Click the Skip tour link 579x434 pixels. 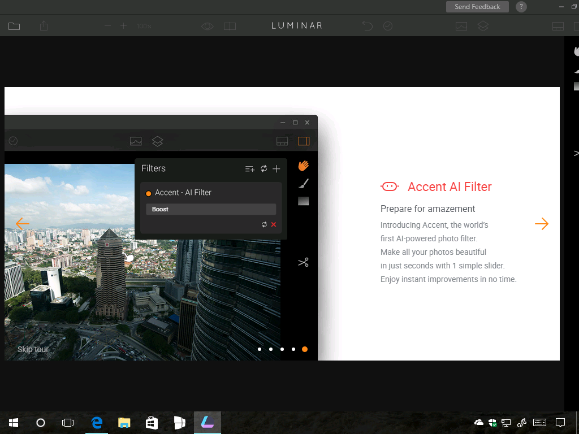tap(33, 349)
